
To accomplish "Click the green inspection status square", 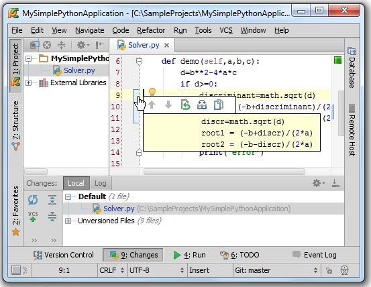I will click(337, 60).
